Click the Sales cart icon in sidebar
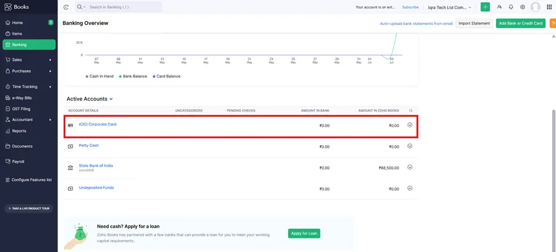The width and height of the screenshot is (556, 252). point(8,60)
